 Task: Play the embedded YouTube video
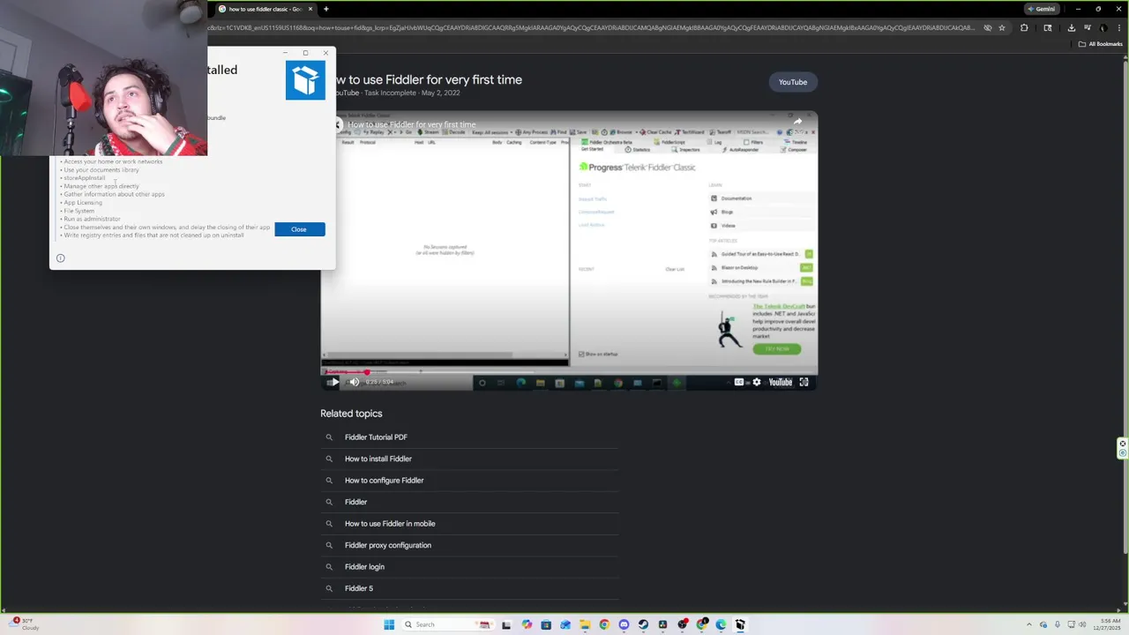point(333,382)
